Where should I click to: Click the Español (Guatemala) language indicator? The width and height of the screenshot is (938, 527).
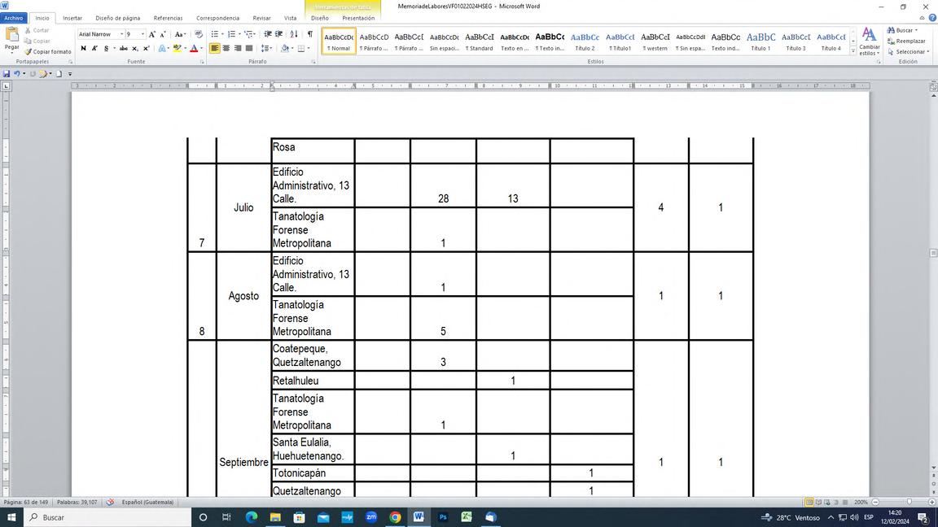pyautogui.click(x=147, y=502)
